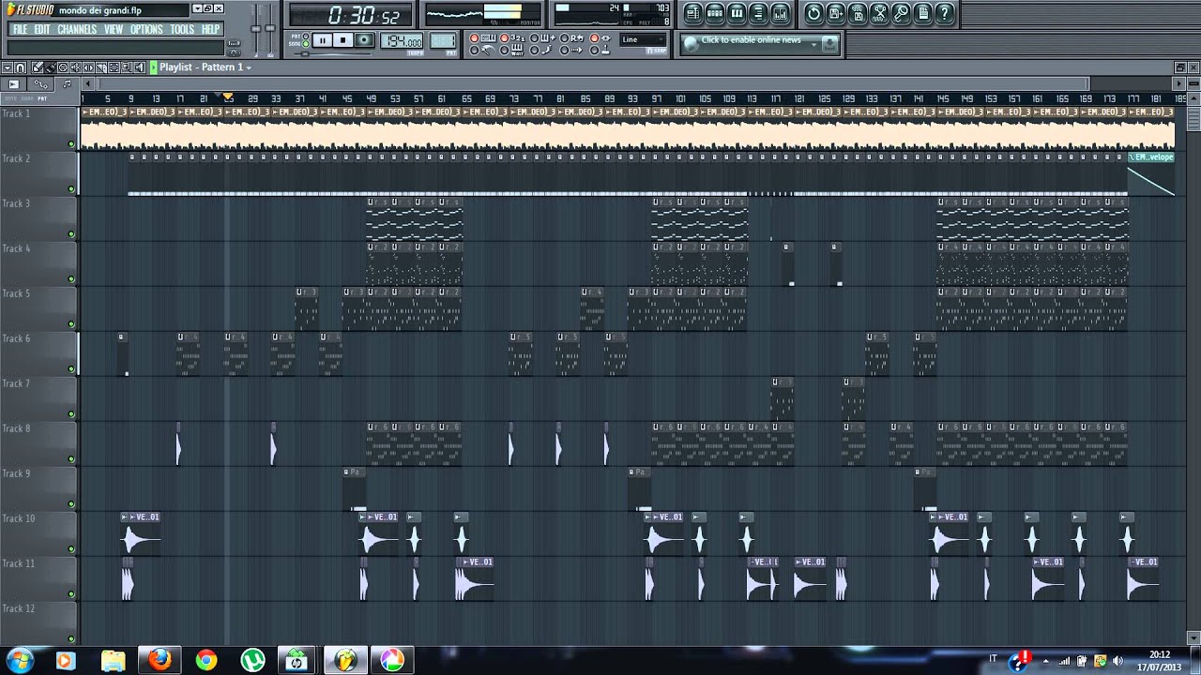Select the Zoom tool in playlist toolbar
This screenshot has width=1201, height=675.
[127, 67]
